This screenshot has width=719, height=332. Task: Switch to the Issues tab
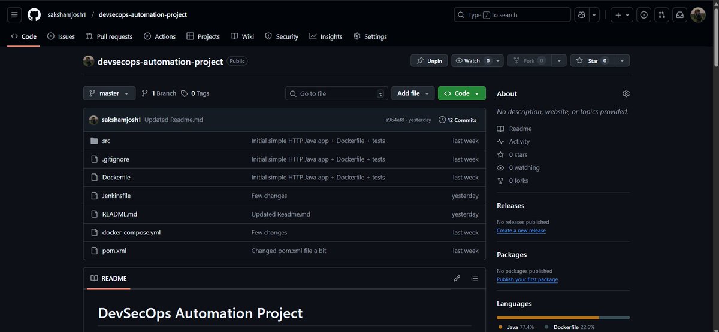pyautogui.click(x=61, y=36)
